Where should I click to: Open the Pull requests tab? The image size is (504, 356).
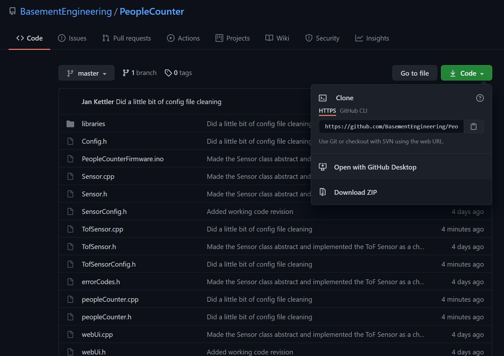point(127,38)
